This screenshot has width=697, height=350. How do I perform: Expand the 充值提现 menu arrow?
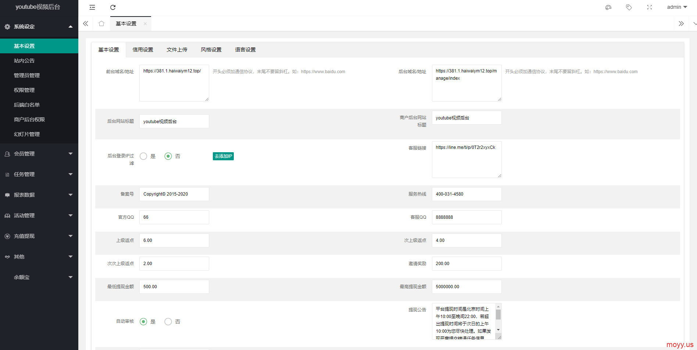coord(71,236)
